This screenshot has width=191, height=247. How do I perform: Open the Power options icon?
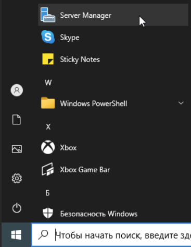[17, 208]
